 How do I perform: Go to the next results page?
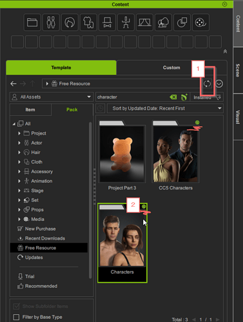(x=218, y=319)
